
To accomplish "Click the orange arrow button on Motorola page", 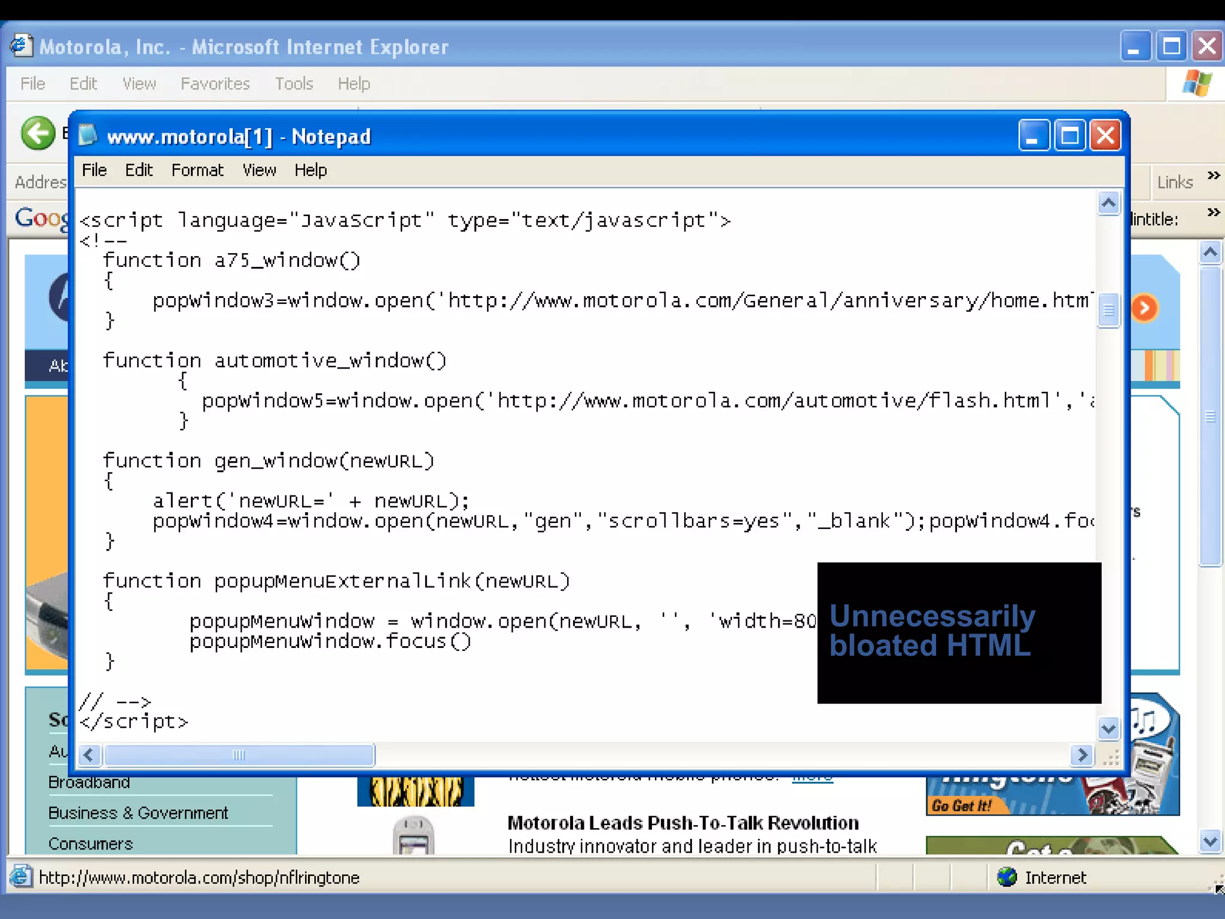I will tap(1144, 308).
